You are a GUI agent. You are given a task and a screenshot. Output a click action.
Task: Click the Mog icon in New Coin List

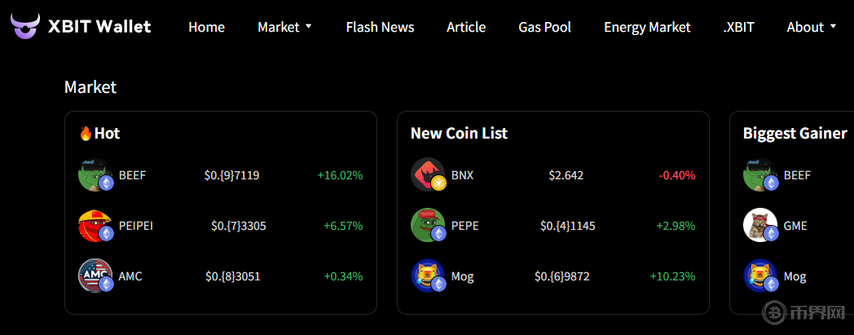(428, 276)
